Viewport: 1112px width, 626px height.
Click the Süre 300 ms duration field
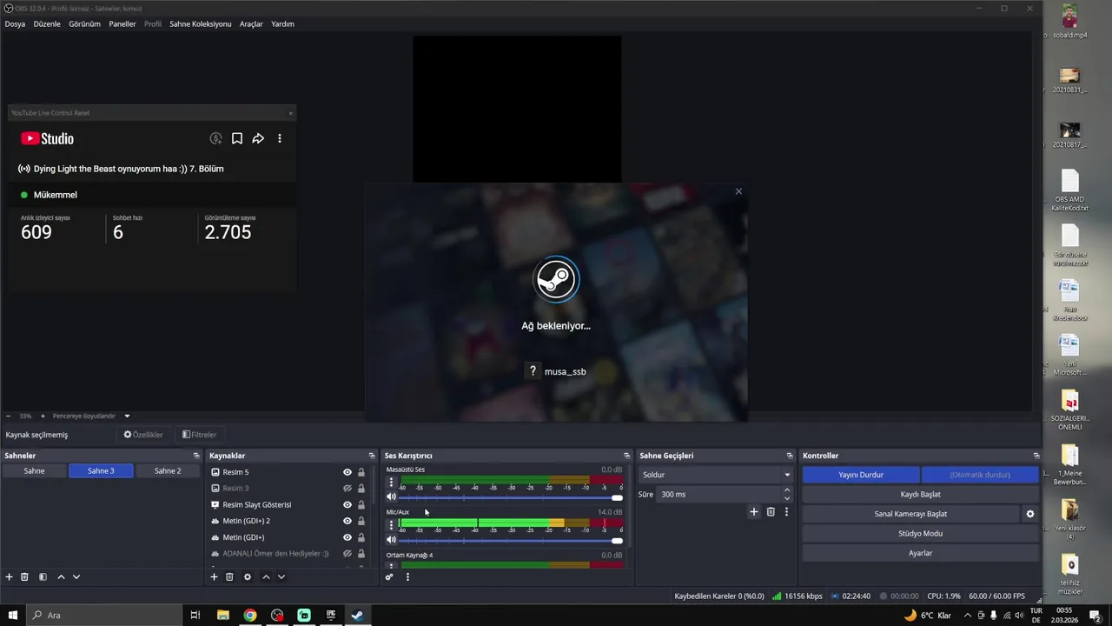pyautogui.click(x=718, y=494)
